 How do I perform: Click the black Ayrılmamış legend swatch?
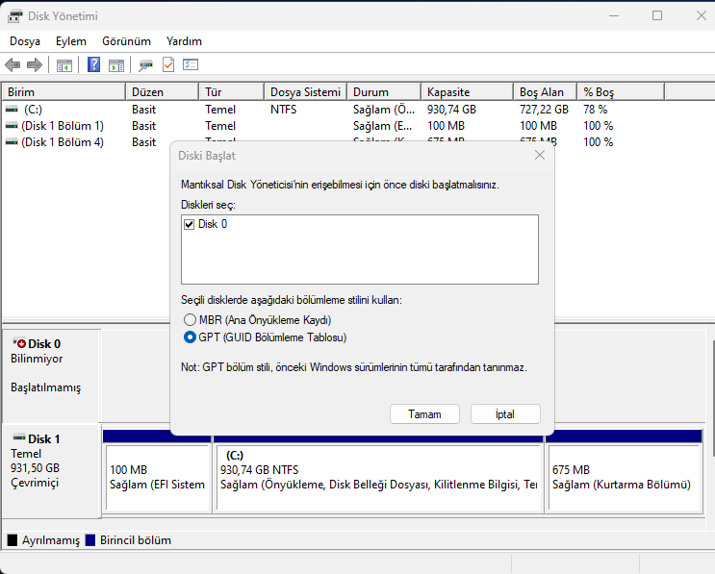13,540
